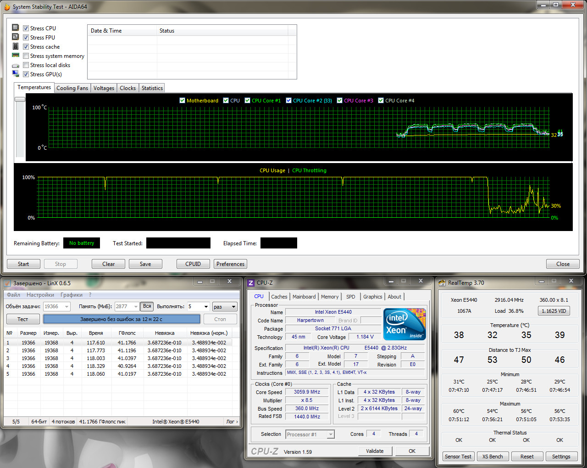Toggle the Stress CPU checkbox

(26, 28)
